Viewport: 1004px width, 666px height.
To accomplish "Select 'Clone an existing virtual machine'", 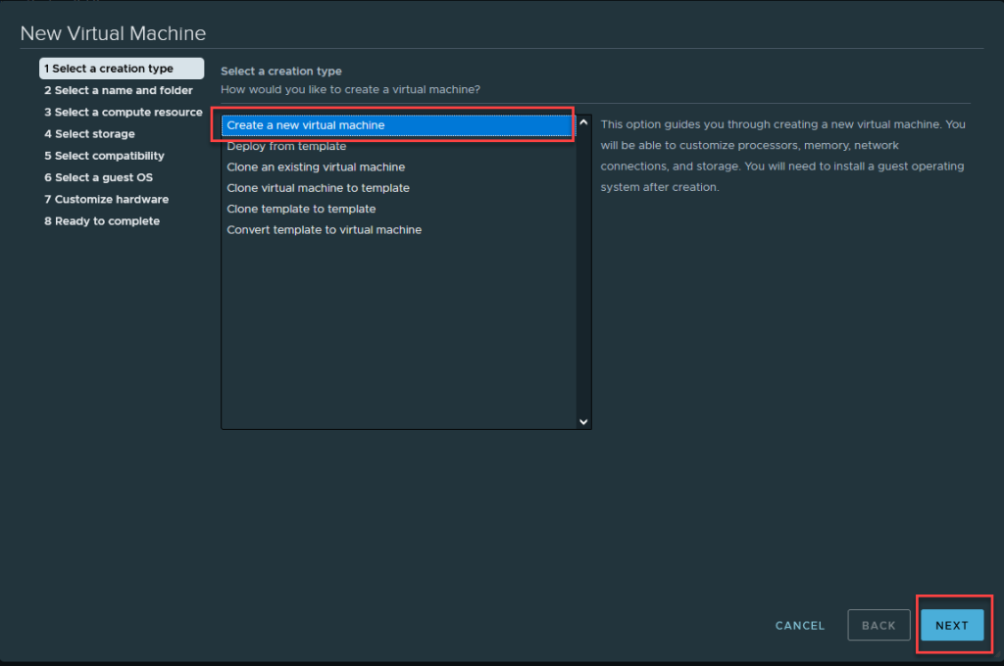I will (316, 167).
